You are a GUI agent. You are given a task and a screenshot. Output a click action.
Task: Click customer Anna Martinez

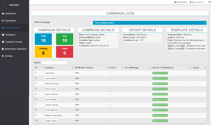click(x=52, y=110)
